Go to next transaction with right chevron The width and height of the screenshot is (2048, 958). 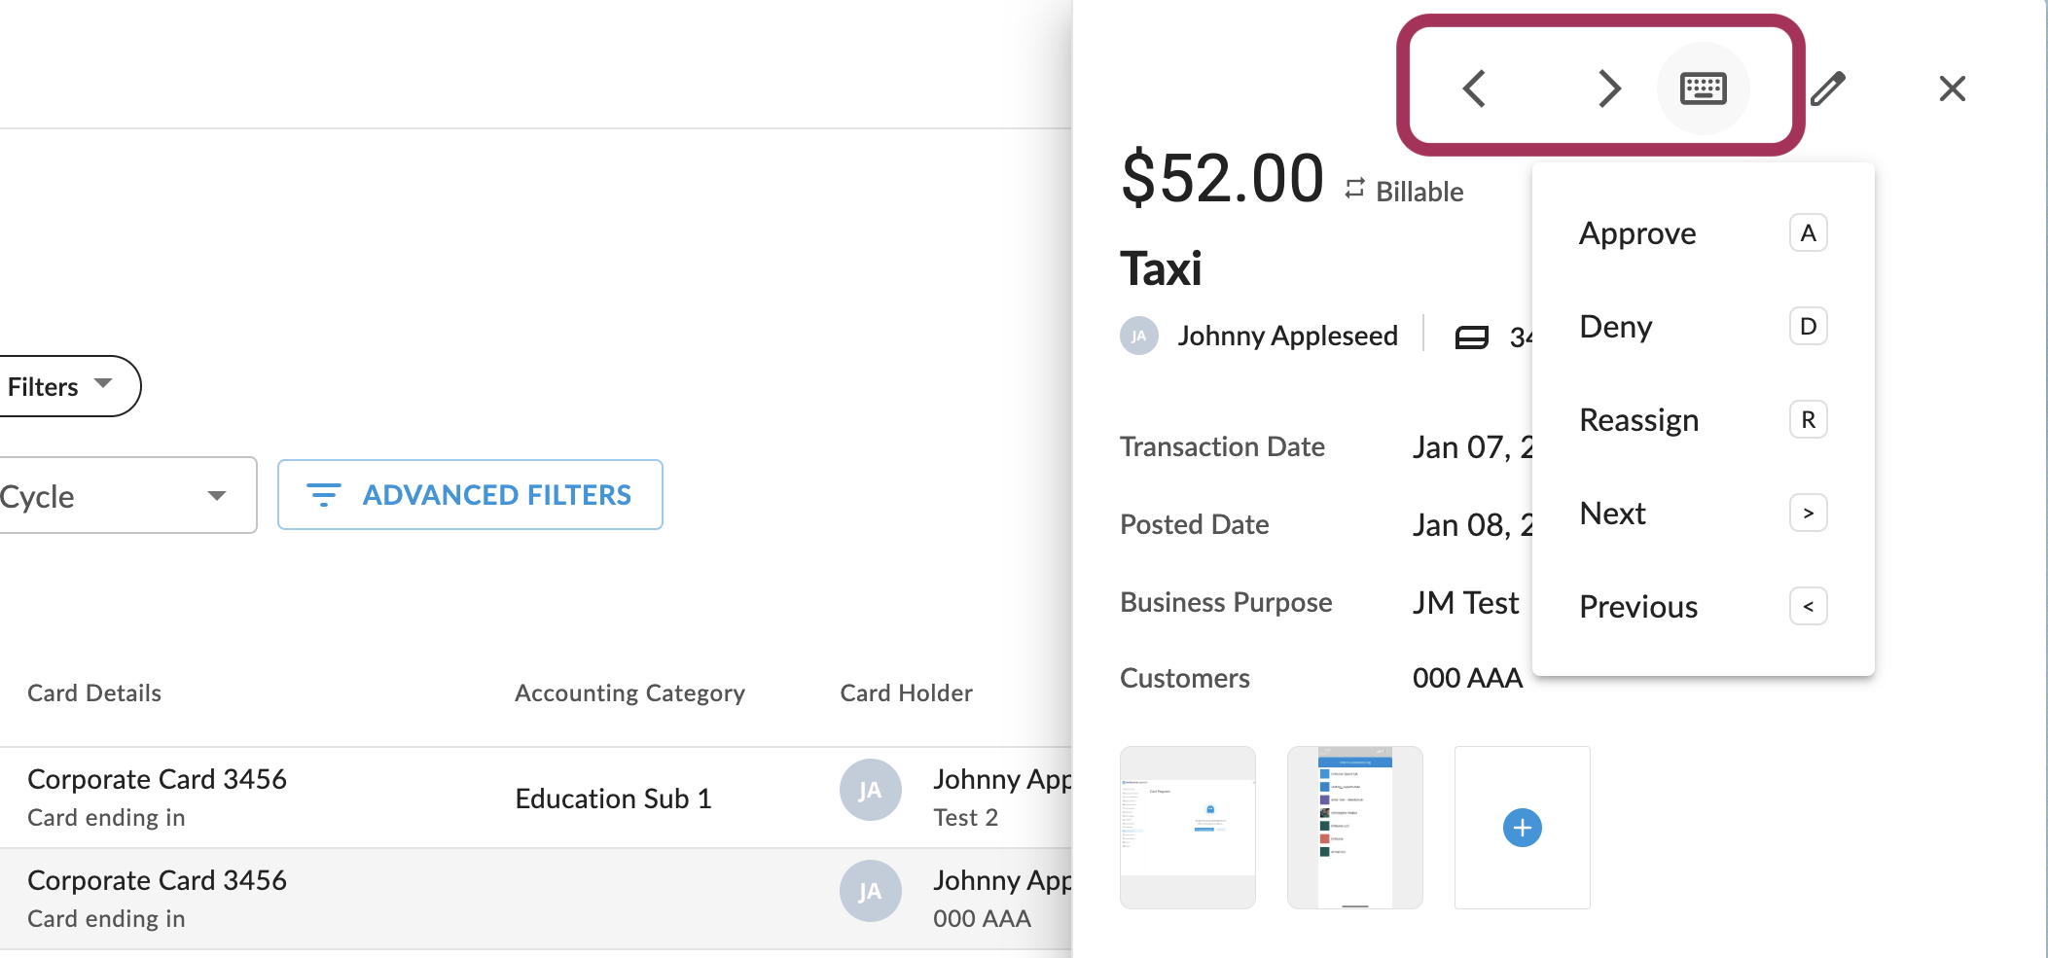(1610, 89)
